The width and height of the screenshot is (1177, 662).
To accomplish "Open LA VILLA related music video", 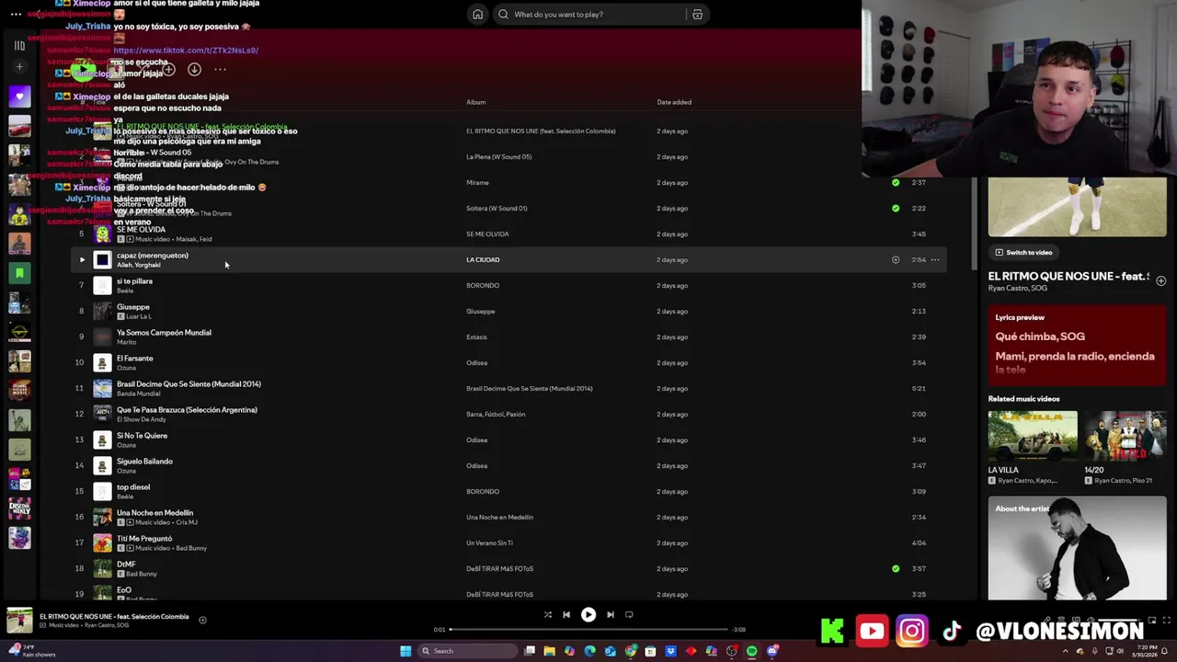I will coord(1033,448).
